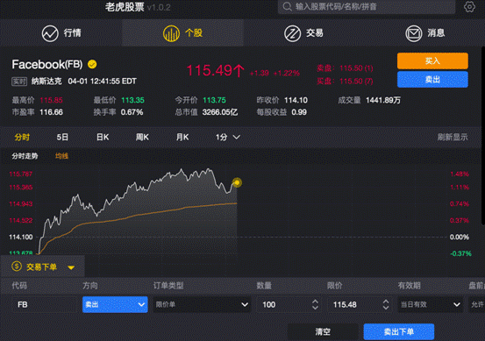The height and width of the screenshot is (341, 485).
Task: Click the quantity 100 field
Action: point(284,305)
